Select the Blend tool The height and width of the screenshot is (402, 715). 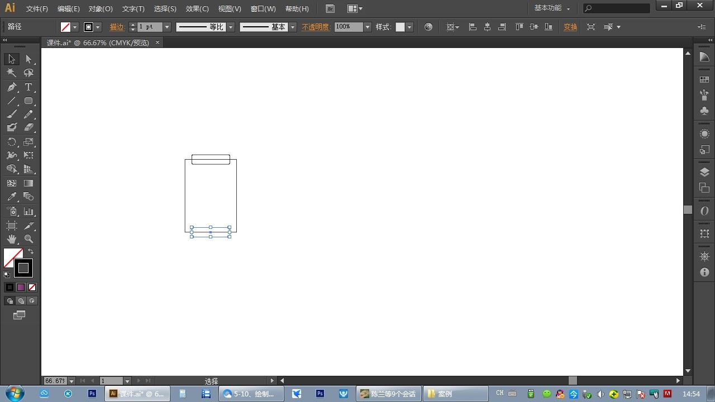(x=28, y=197)
